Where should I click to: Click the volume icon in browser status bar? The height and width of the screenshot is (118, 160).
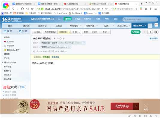point(145,116)
